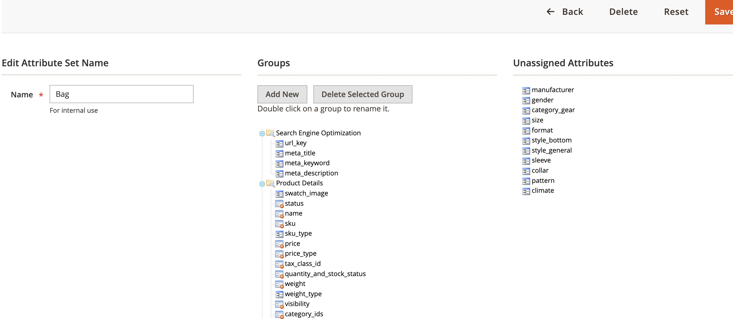Click the Add New group button
The image size is (733, 319).
(x=282, y=94)
